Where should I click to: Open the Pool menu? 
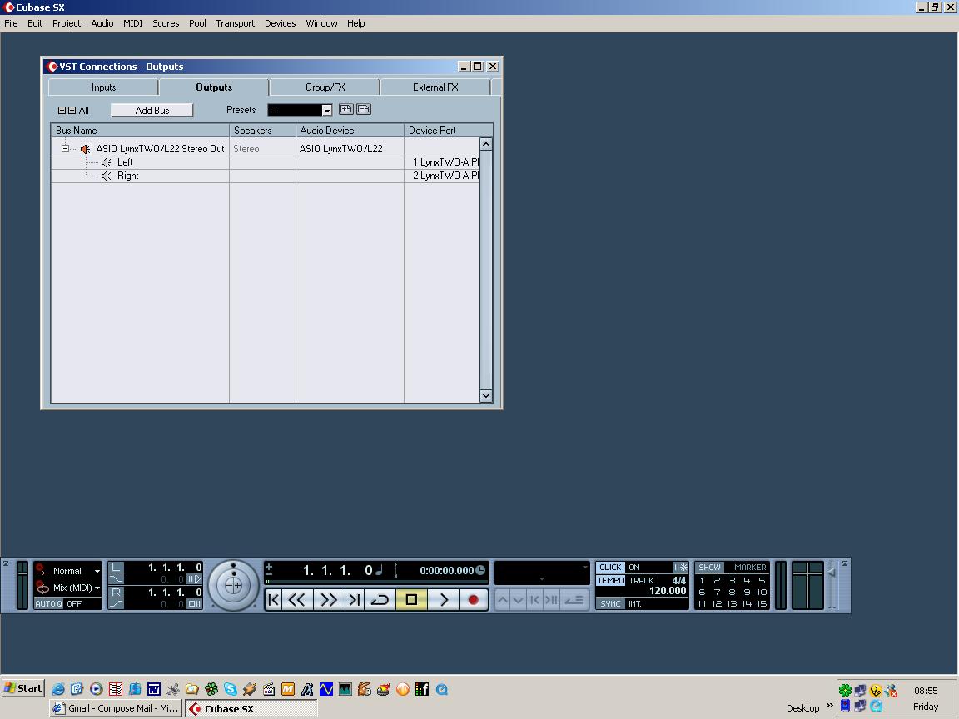[197, 23]
